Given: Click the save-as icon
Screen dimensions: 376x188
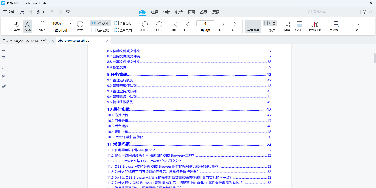Looking at the screenshot, I should point(38,12).
